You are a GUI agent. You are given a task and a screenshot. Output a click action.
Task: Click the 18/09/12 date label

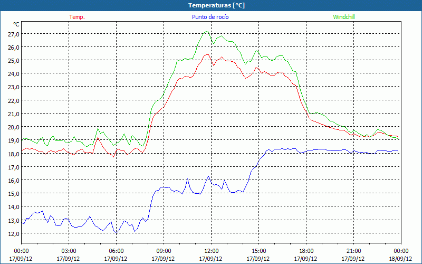[x=400, y=259]
